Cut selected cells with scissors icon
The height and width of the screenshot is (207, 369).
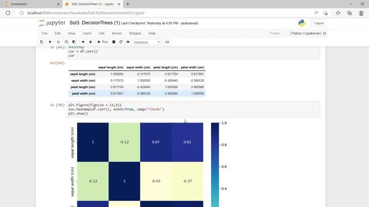[x=59, y=42]
